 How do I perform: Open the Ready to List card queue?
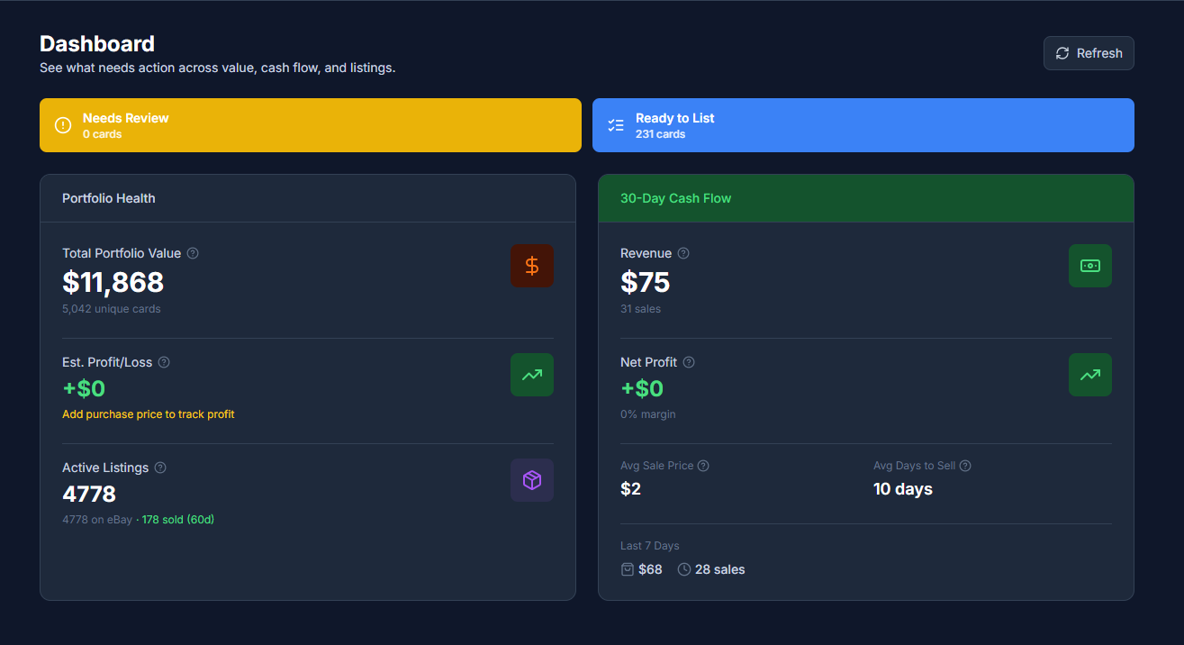[x=863, y=125]
